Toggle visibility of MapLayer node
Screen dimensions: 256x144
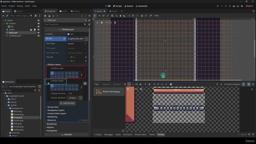click(x=38, y=33)
